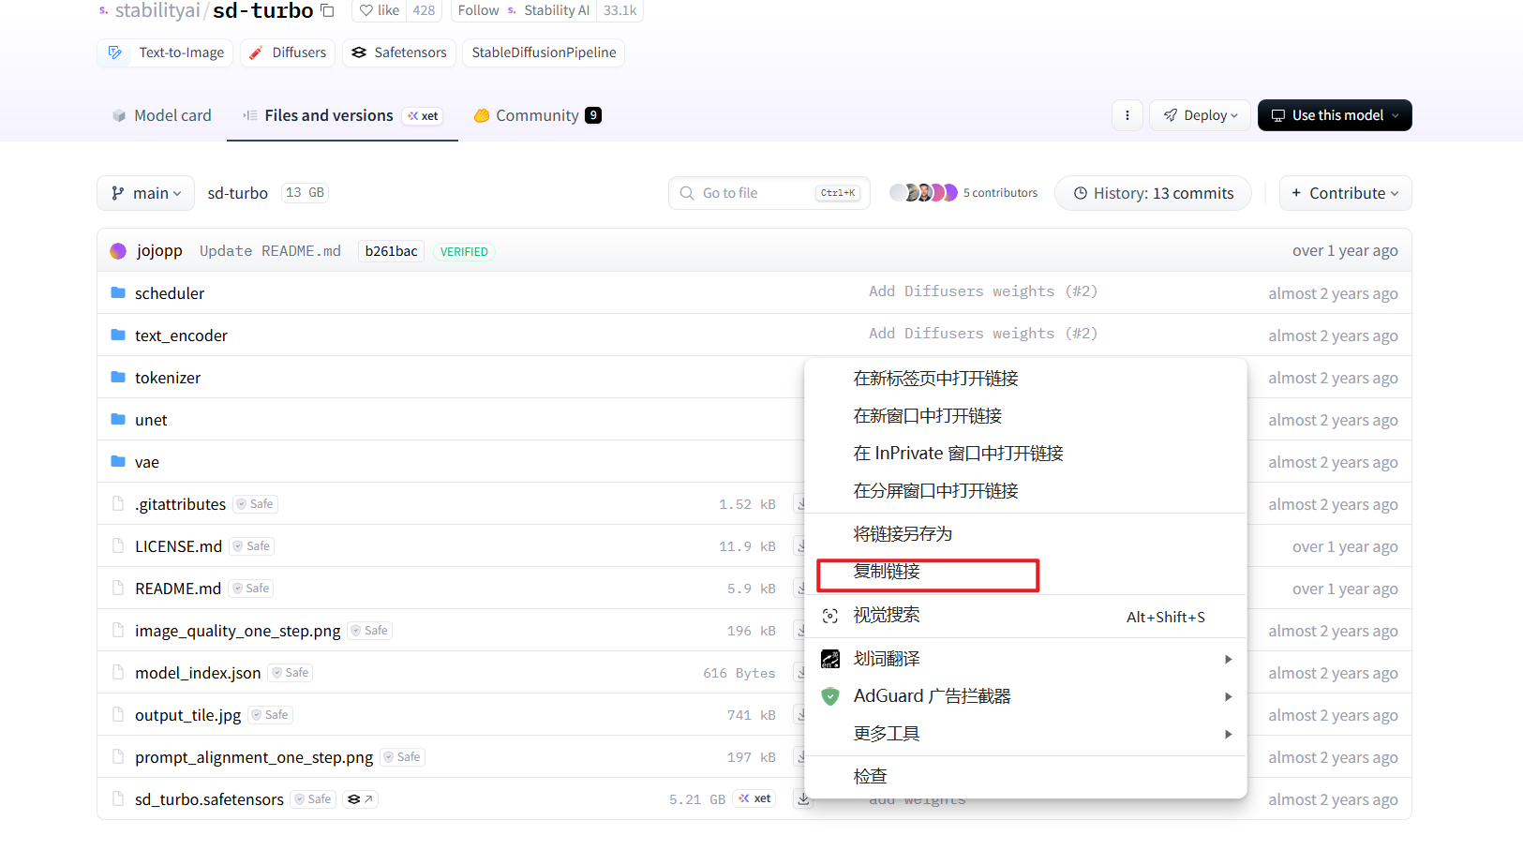This screenshot has width=1523, height=850.
Task: Open image_quality_one_step.png file
Action: [x=237, y=631]
